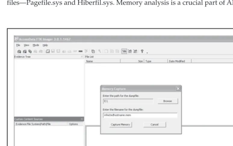Viewport: 233px width, 146px height.
Task: Click the question mark help icon
Action: pyautogui.click(x=142, y=51)
